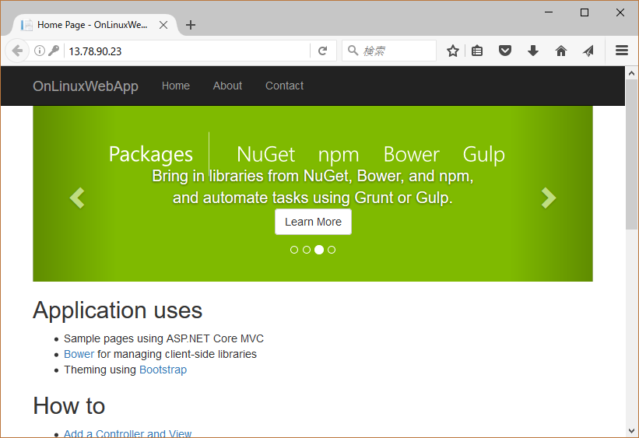Follow the Bootstrap link
Screen dimensions: 639x438
pyautogui.click(x=163, y=370)
